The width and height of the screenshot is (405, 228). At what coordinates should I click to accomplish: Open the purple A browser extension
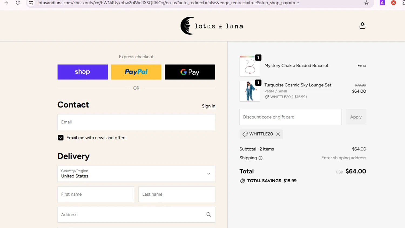click(382, 3)
